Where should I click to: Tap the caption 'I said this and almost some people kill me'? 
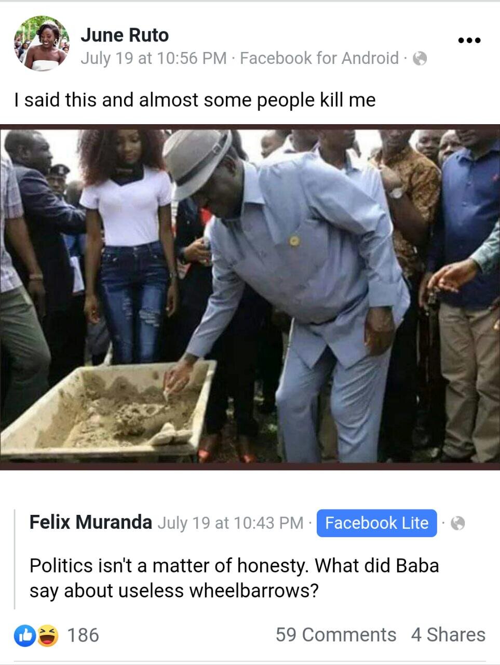(x=195, y=99)
